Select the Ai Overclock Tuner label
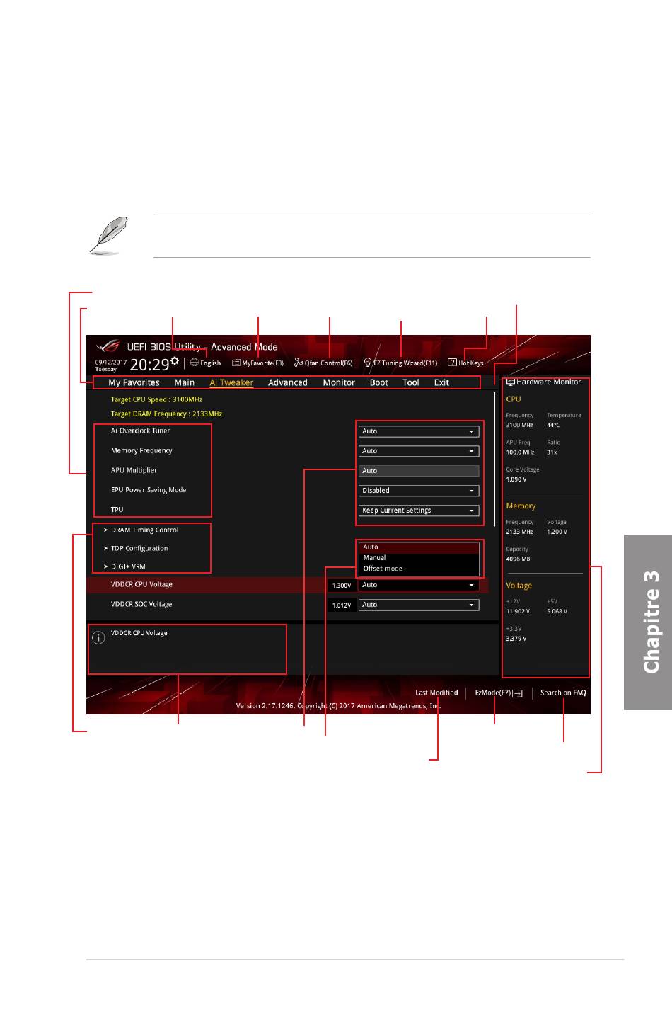This screenshot has height=1014, width=672. (x=140, y=431)
